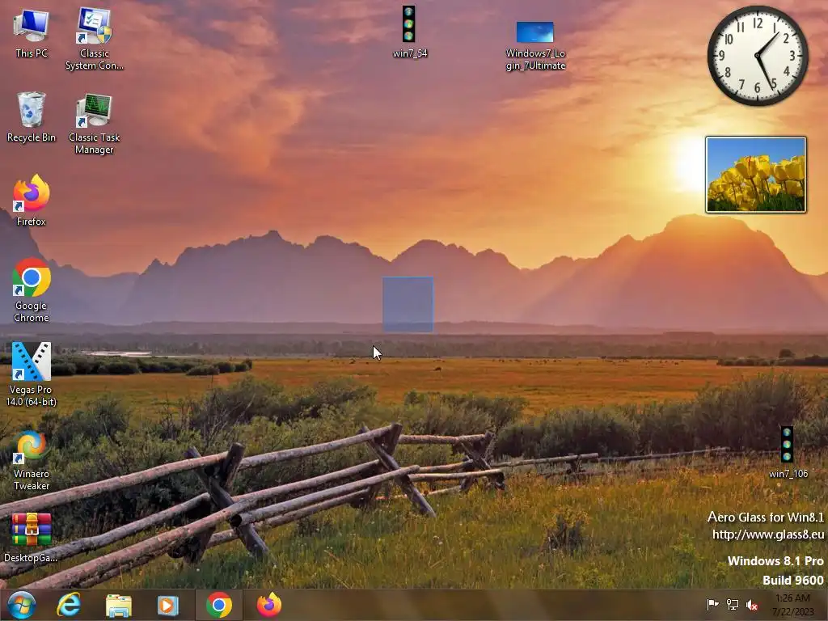Select Vegas Pro 14.0 desktop shortcut

32,374
